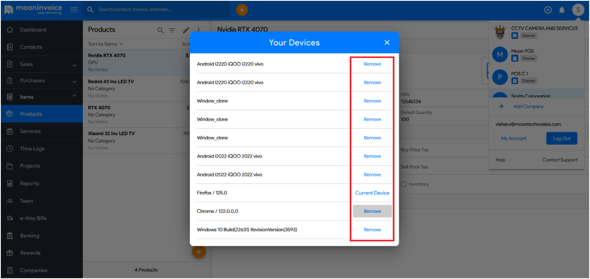
Task: Expand the Purchases menu chevron
Action: click(x=74, y=81)
